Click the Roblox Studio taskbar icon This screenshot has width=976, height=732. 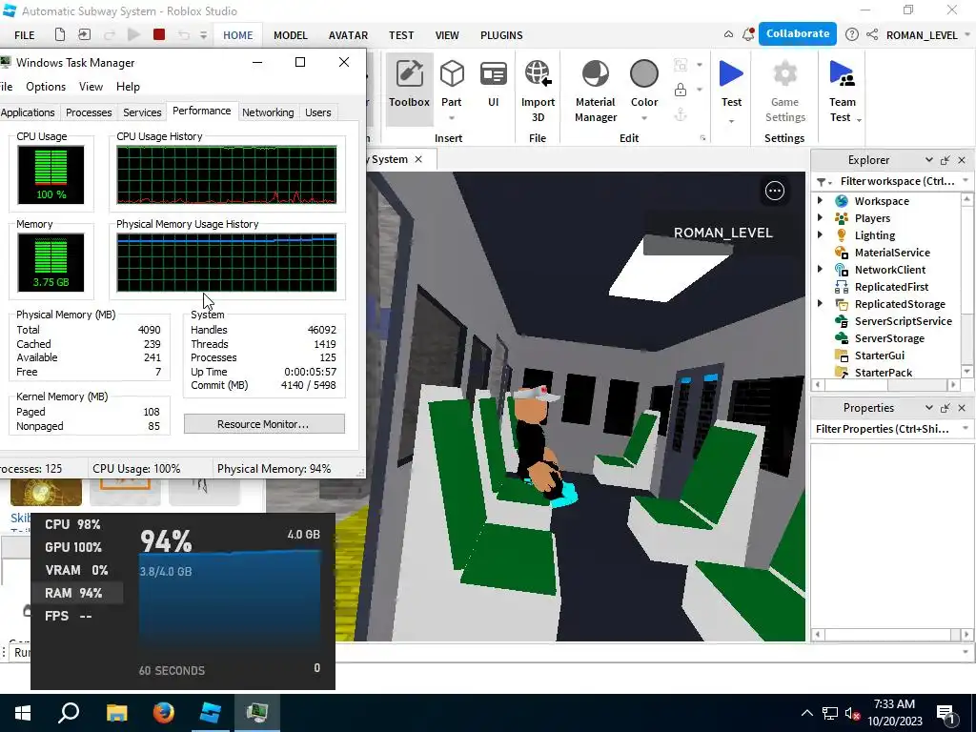(x=211, y=713)
